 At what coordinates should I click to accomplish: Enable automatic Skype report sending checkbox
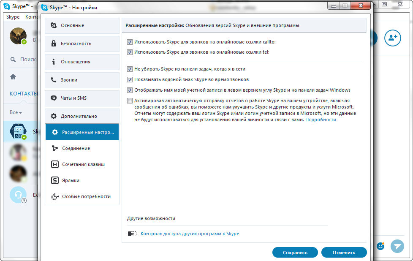click(x=130, y=101)
